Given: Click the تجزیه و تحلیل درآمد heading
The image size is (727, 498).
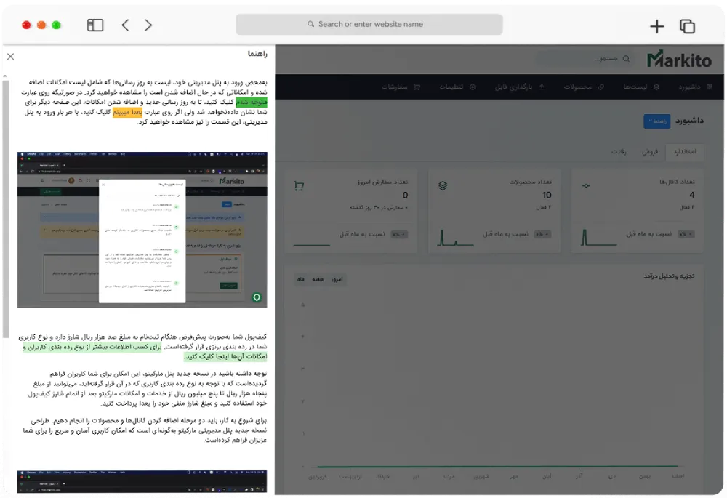Looking at the screenshot, I should (669, 276).
